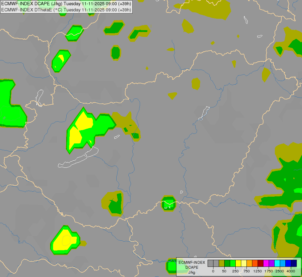The width and height of the screenshot is (302, 277).
Task: Select the pure blue legend swatch
Action: [288, 263]
